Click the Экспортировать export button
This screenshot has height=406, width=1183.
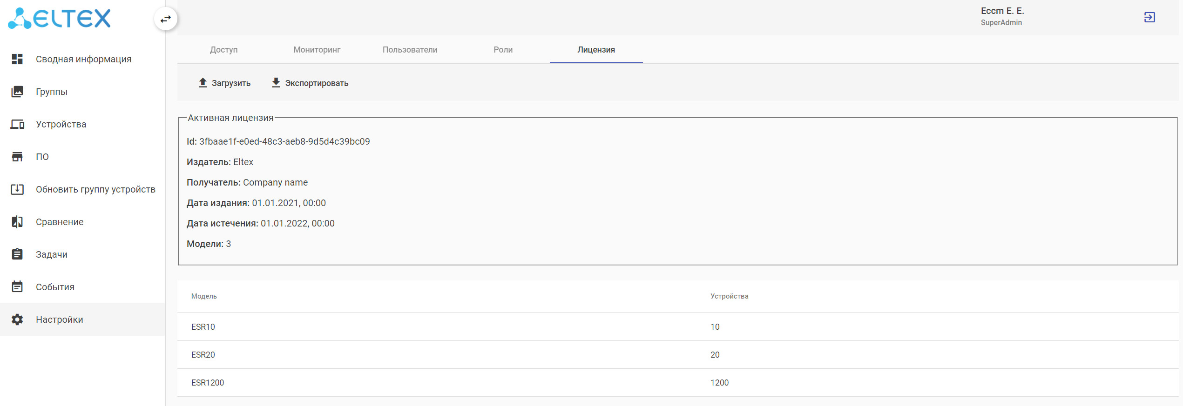[310, 83]
